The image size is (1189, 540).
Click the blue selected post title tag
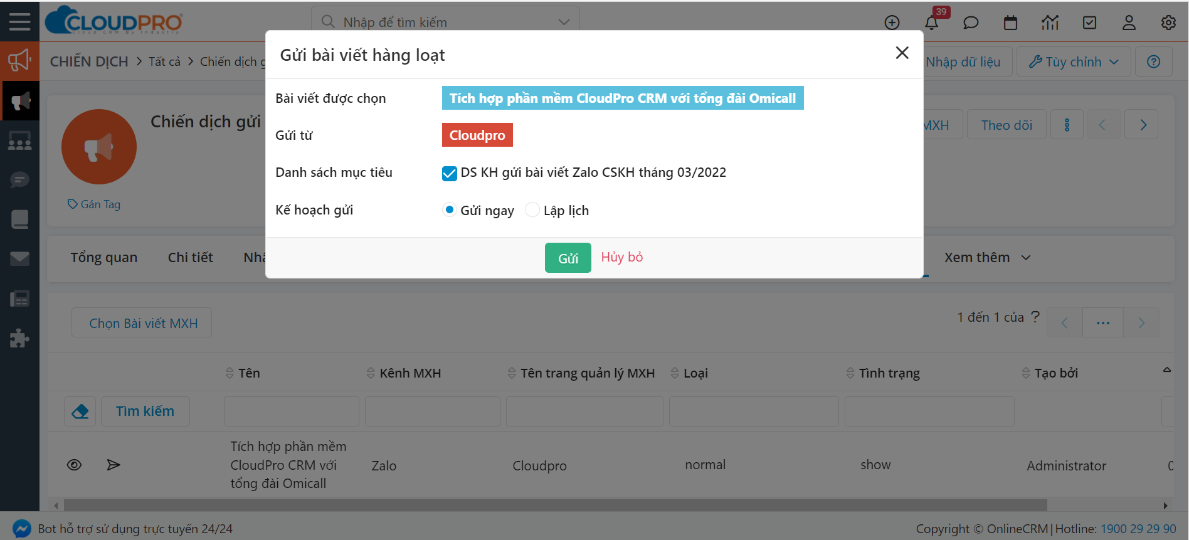point(623,98)
